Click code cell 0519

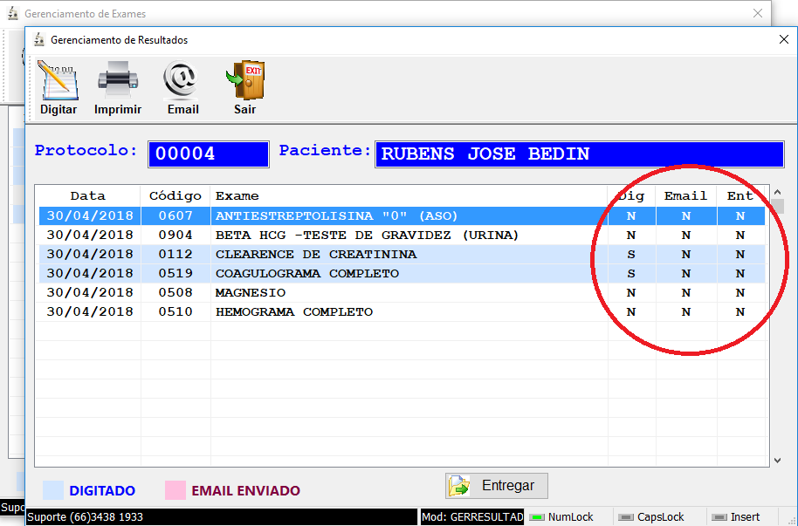pyautogui.click(x=175, y=274)
